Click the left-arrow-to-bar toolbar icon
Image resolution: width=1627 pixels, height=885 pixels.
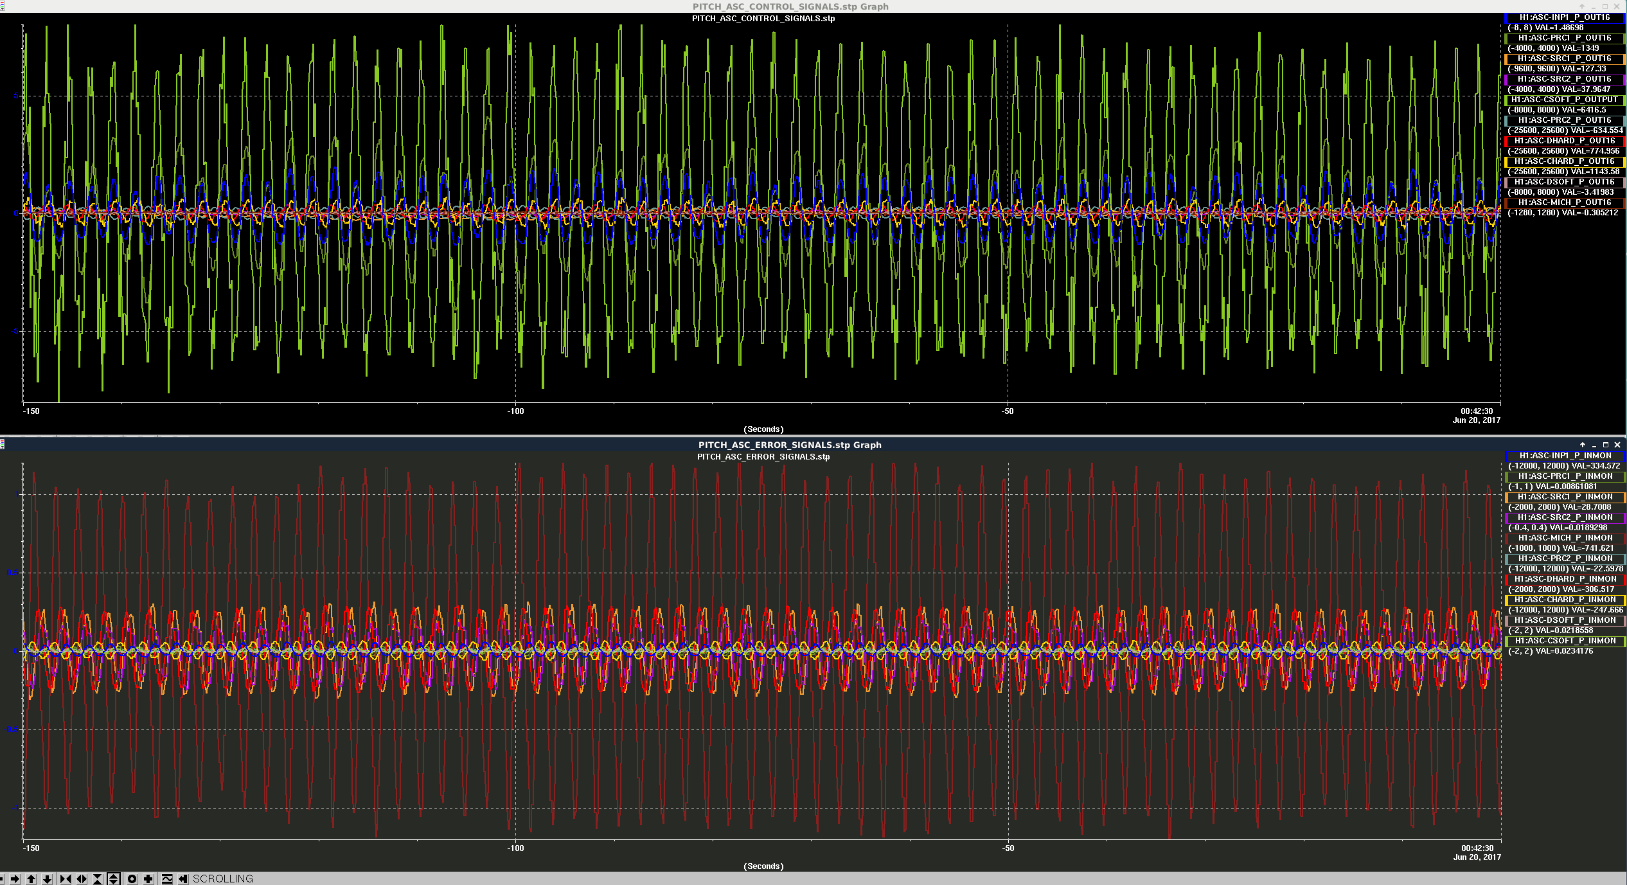pyautogui.click(x=183, y=879)
